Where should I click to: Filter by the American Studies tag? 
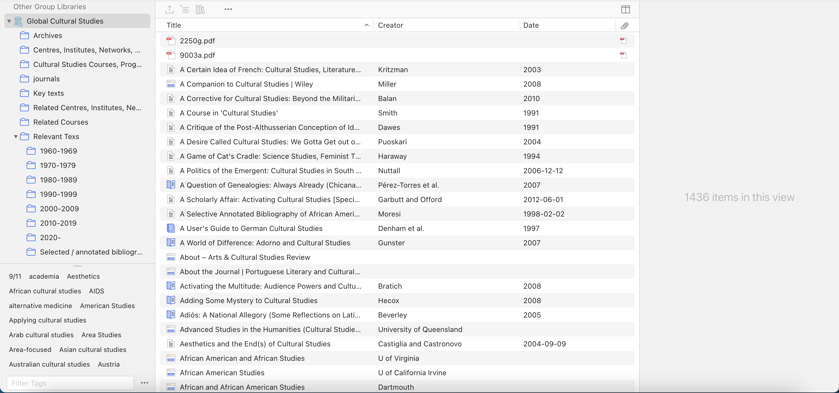point(107,306)
